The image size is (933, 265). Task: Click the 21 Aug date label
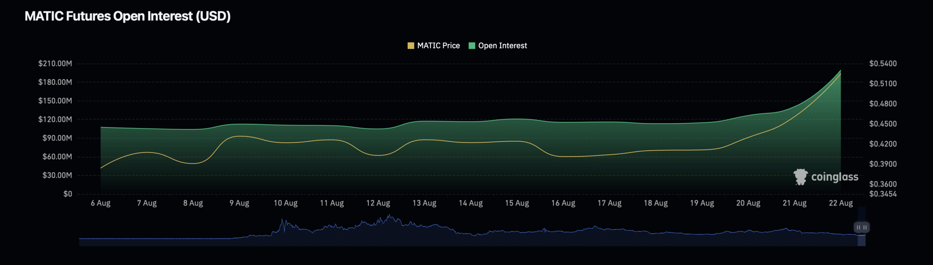(x=795, y=203)
